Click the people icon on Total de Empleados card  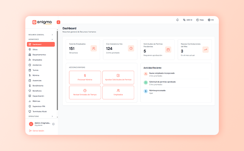[94, 48]
